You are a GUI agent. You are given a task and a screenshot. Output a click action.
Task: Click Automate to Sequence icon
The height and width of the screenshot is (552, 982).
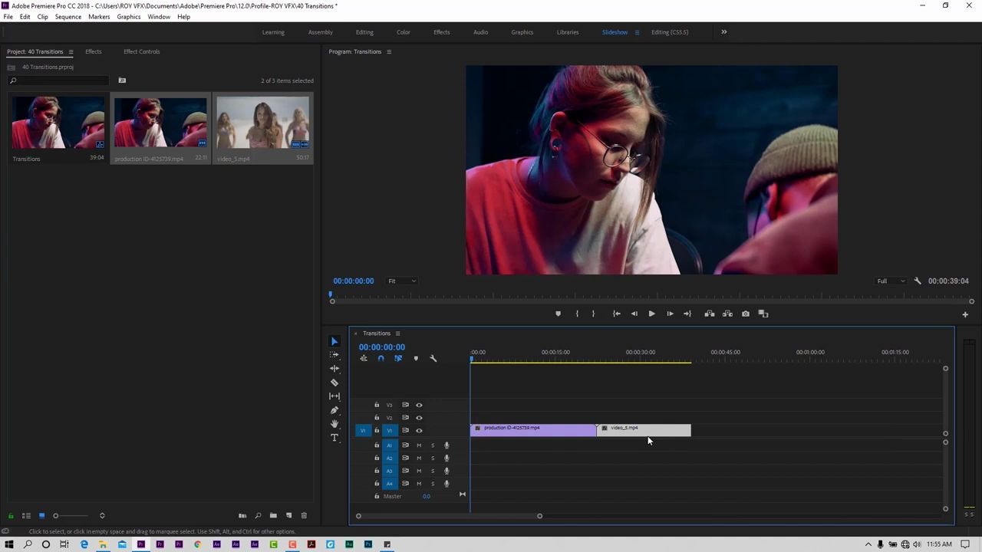242,516
